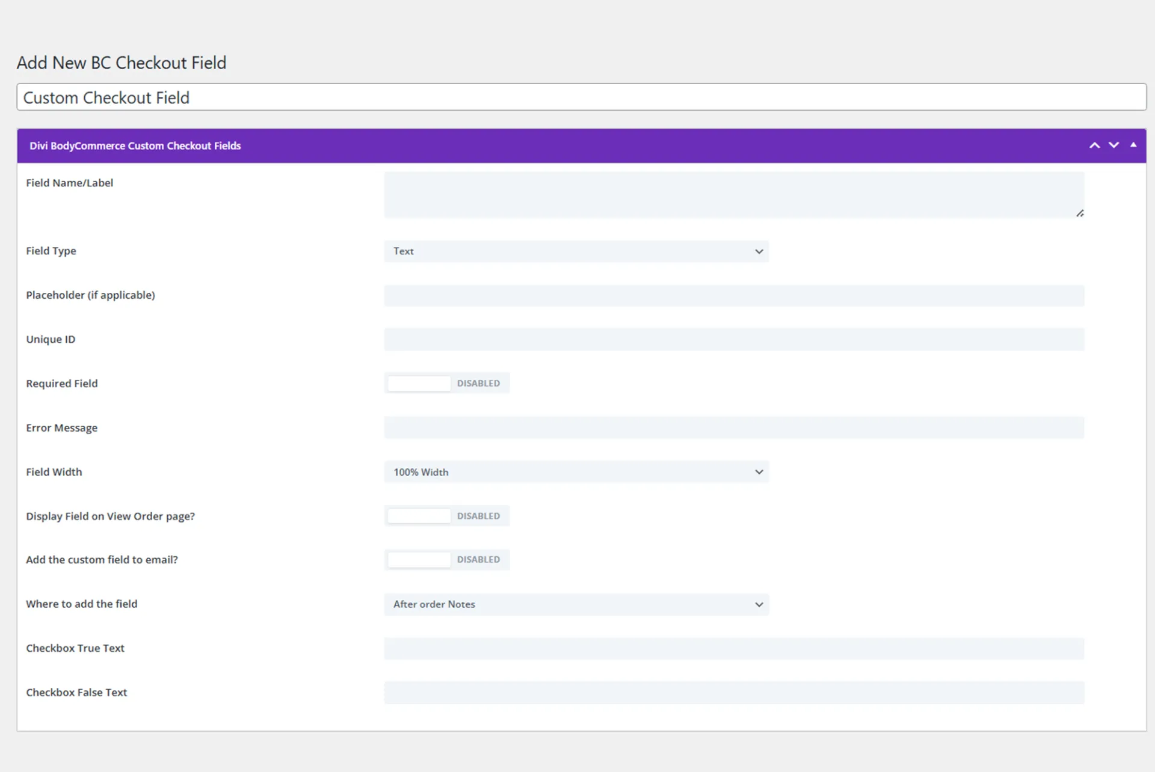
Task: Click the Error Message label
Action: pos(61,428)
